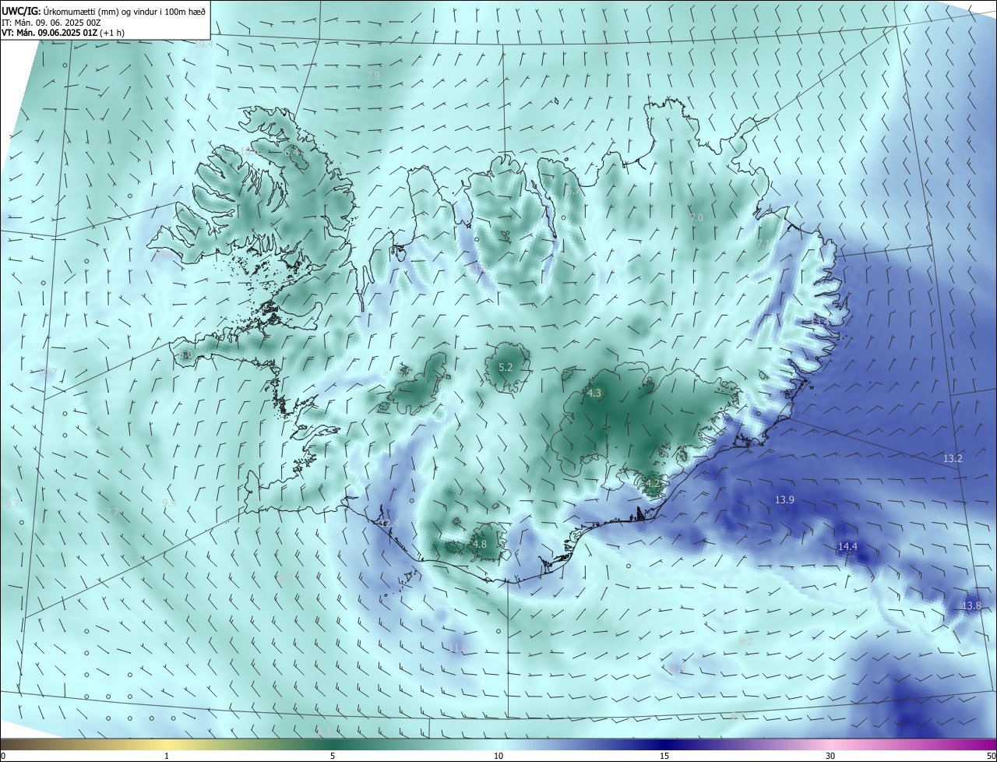Image resolution: width=997 pixels, height=762 pixels.
Task: Click the '13.8' value label at the east edge
Action: (971, 605)
